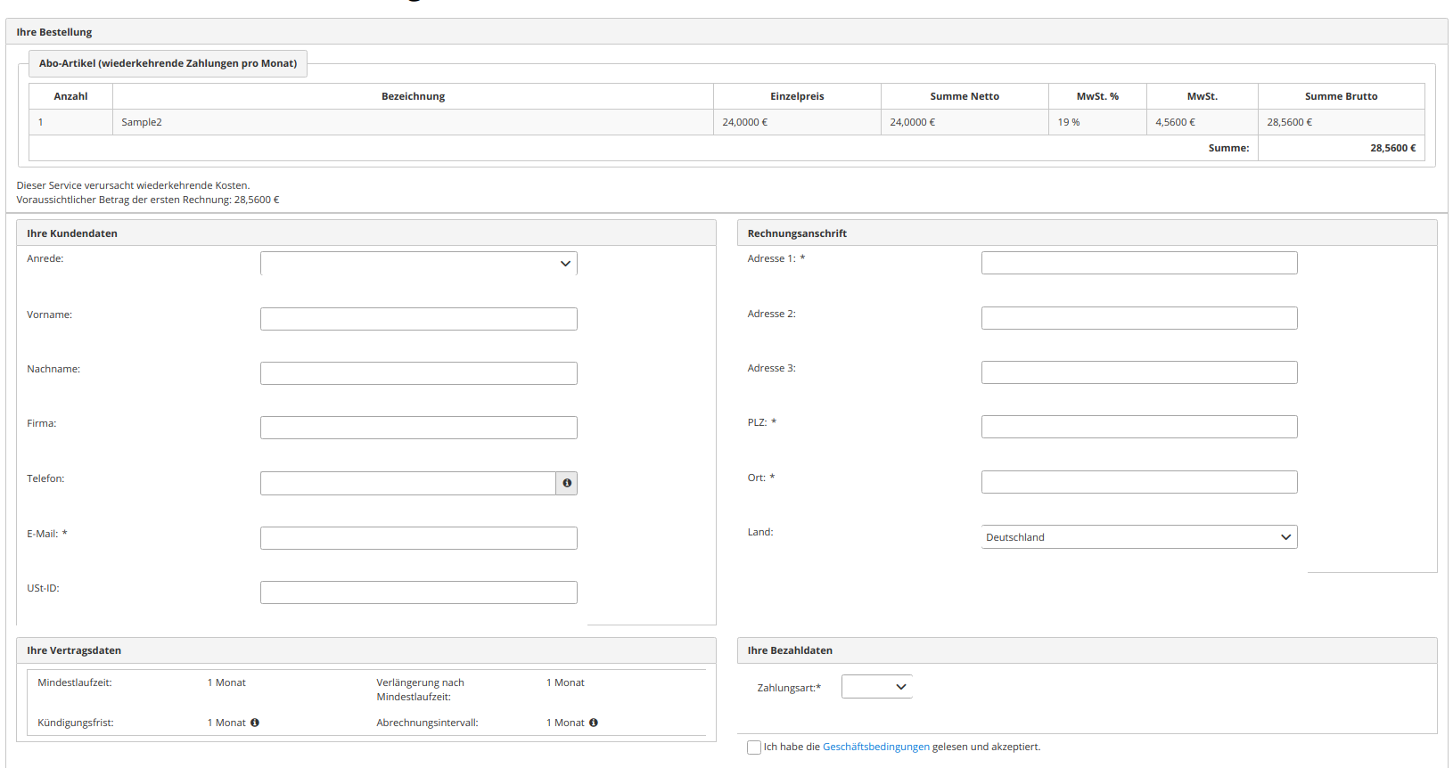Click the Ort input field
Image resolution: width=1453 pixels, height=768 pixels.
tap(1138, 482)
